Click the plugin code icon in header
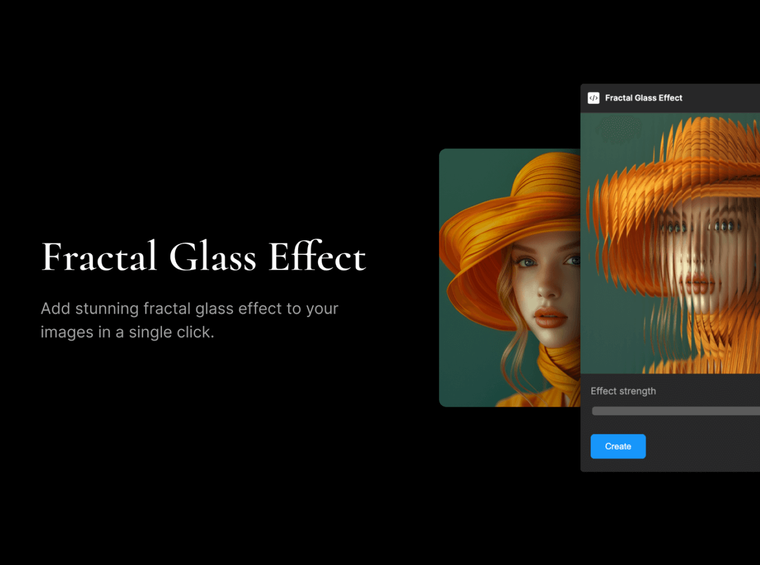Viewport: 760px width, 565px height. tap(593, 98)
